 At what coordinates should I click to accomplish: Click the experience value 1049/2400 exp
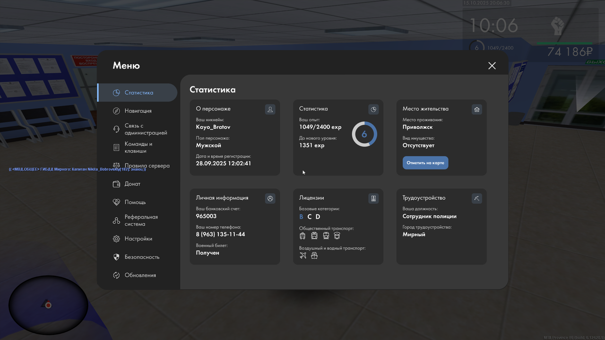coord(320,127)
